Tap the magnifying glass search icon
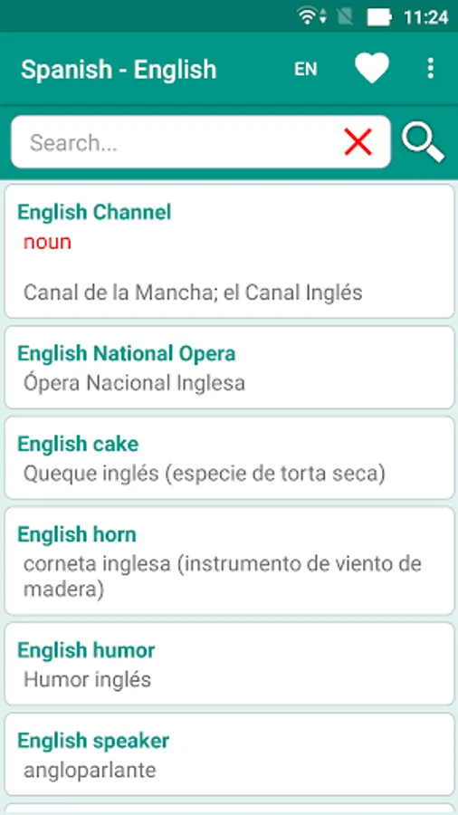The width and height of the screenshot is (458, 815). [424, 143]
